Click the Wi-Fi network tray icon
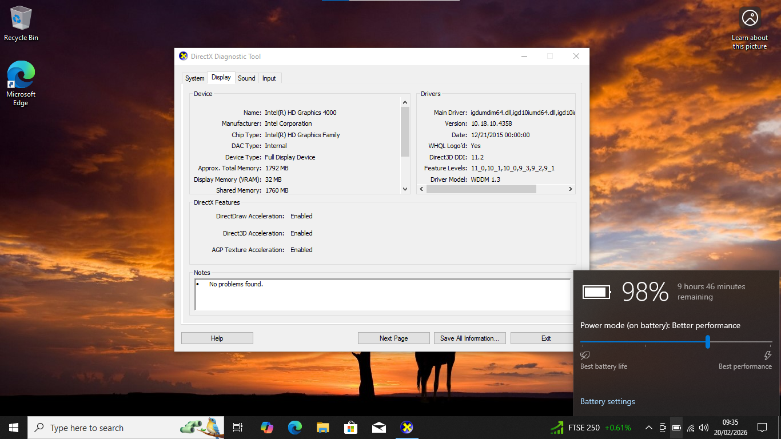The height and width of the screenshot is (439, 781). click(x=690, y=427)
